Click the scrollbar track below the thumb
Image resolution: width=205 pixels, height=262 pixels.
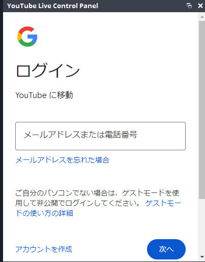click(202, 226)
